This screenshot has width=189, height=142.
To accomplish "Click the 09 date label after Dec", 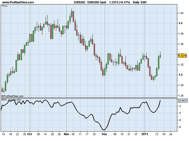I will click(115, 134).
